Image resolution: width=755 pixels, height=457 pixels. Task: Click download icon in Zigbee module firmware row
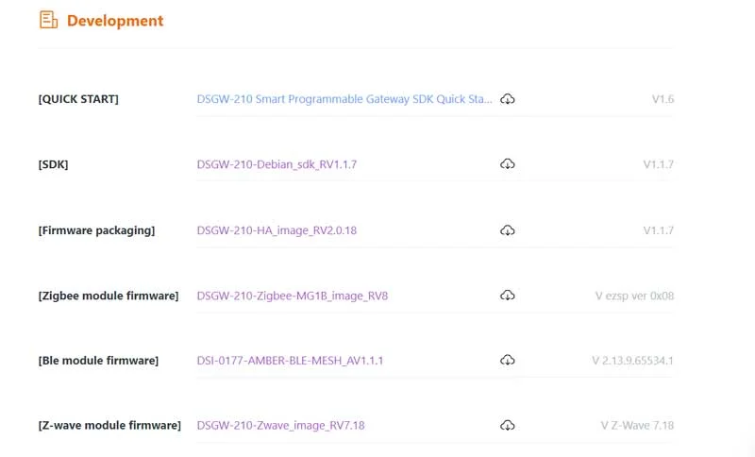click(507, 296)
